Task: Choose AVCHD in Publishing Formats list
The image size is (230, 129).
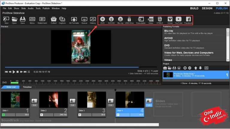Action: pos(194,39)
